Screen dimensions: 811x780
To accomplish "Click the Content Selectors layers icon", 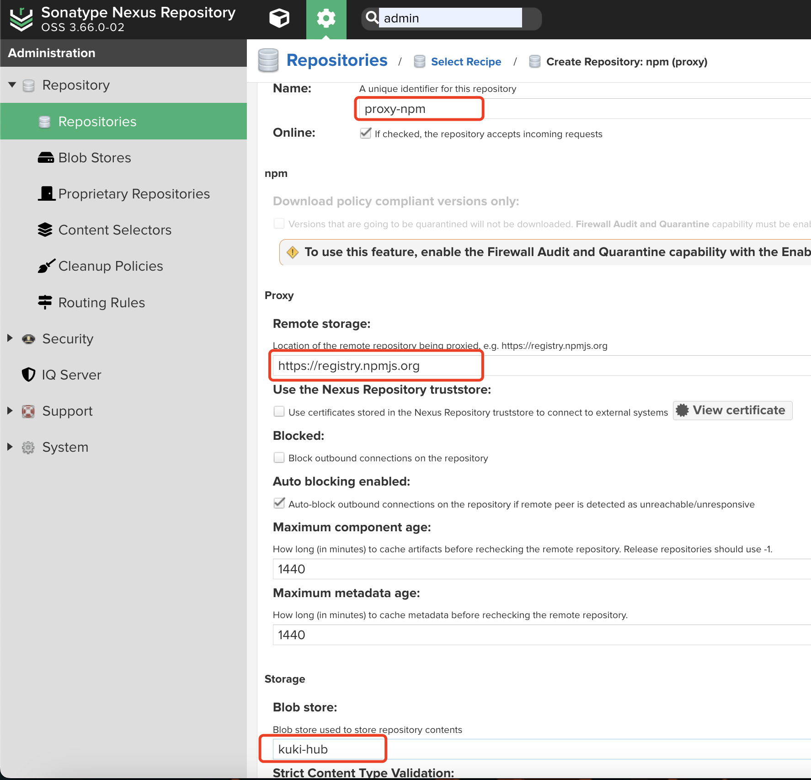I will pyautogui.click(x=45, y=230).
